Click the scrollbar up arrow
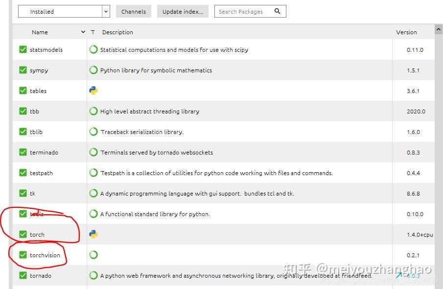 point(439,30)
